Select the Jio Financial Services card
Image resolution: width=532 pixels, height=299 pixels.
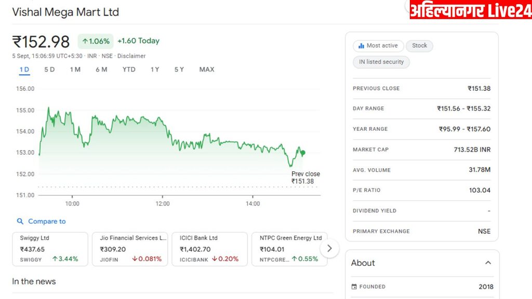coord(130,249)
